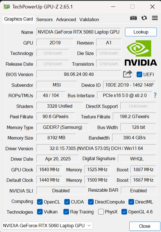Open the hamburger menu icon
Screen dimensions: 161x232
pos(155,18)
